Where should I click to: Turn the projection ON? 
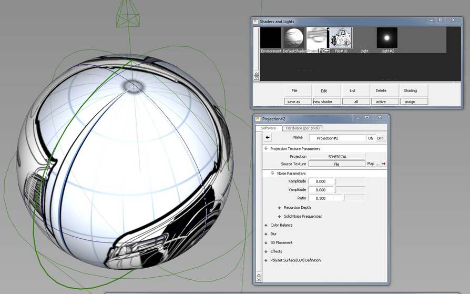(x=371, y=138)
